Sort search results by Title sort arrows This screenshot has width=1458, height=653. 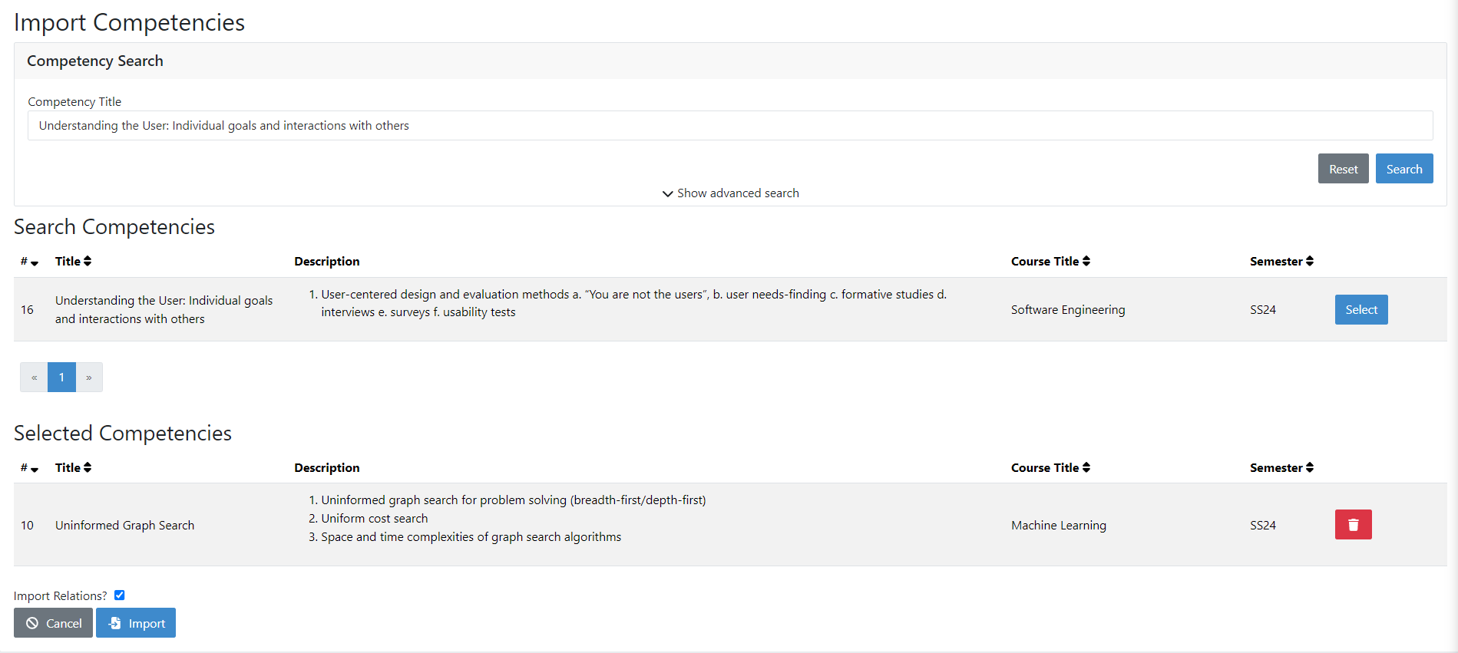tap(88, 261)
